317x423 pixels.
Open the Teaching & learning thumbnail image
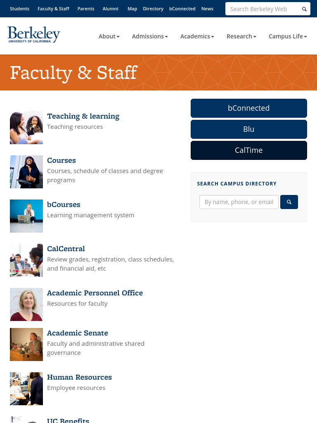pos(26,128)
